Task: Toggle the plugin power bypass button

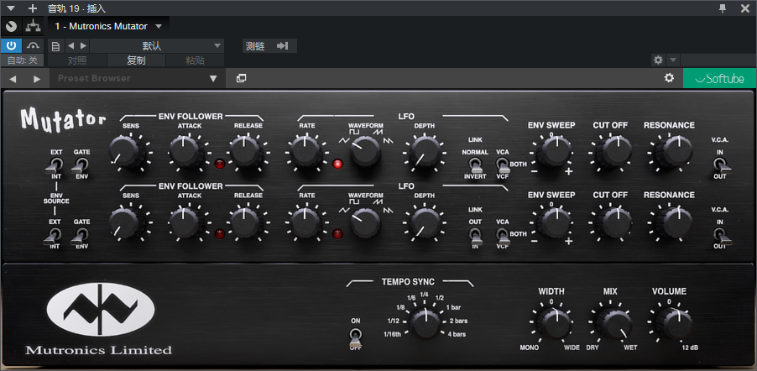Action: 11,46
